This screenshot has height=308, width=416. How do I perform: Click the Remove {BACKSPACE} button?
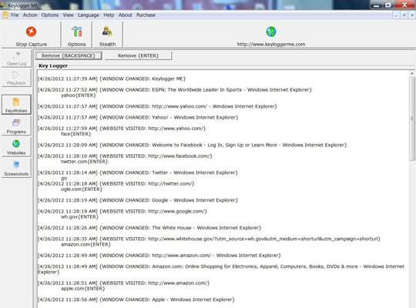(x=69, y=55)
